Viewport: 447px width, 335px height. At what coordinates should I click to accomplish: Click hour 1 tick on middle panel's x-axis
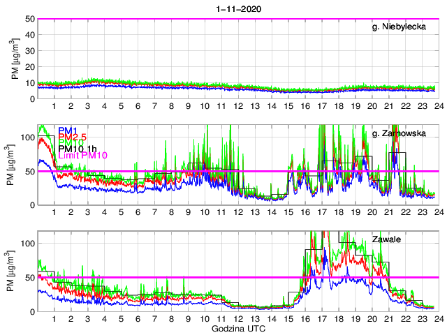point(54,211)
